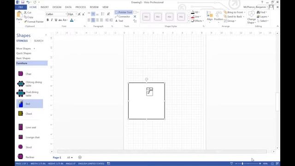Apply strikethrough formatting
The height and width of the screenshot is (166, 295).
point(60,20)
